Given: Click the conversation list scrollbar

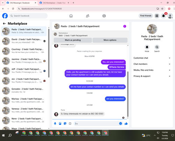Looking at the screenshot, I should (49, 53).
